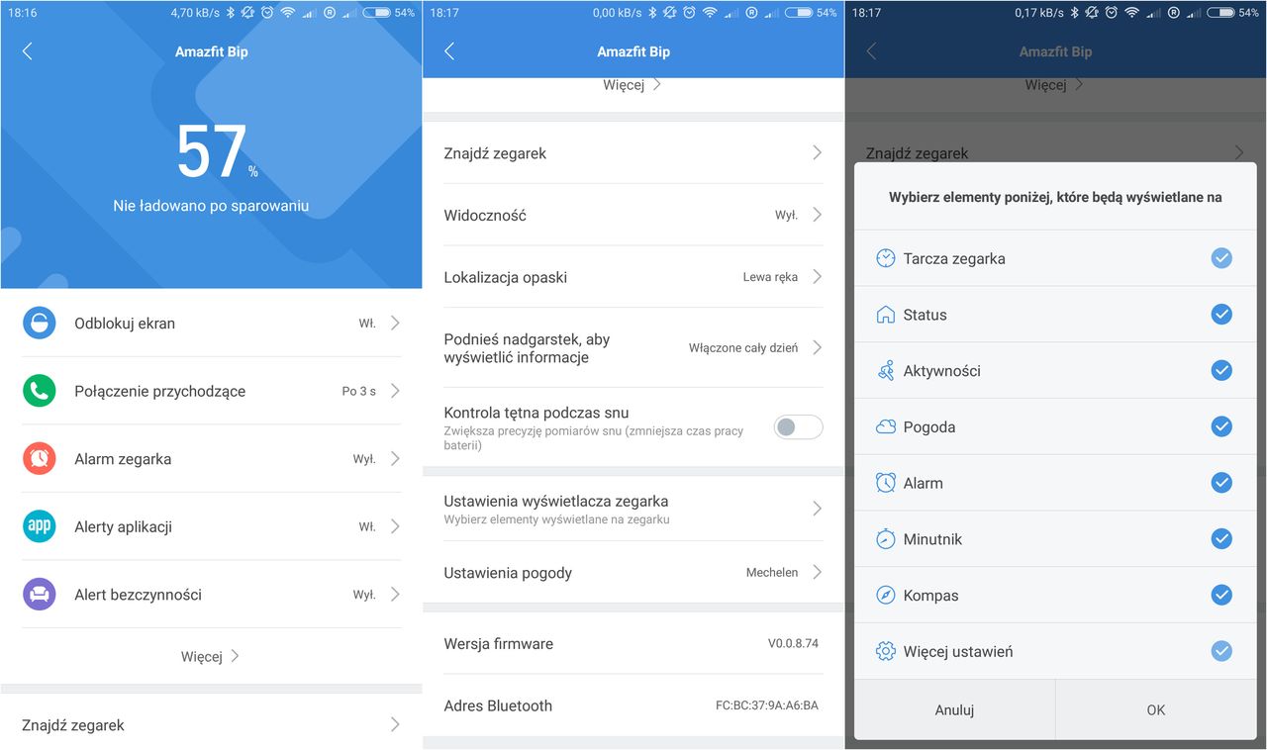Go back from the battery overview screen
The image size is (1267, 750).
[27, 51]
